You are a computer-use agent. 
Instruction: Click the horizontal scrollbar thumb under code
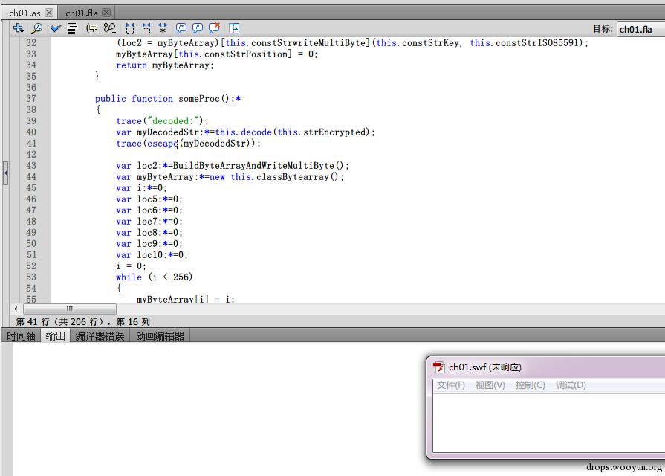point(70,309)
